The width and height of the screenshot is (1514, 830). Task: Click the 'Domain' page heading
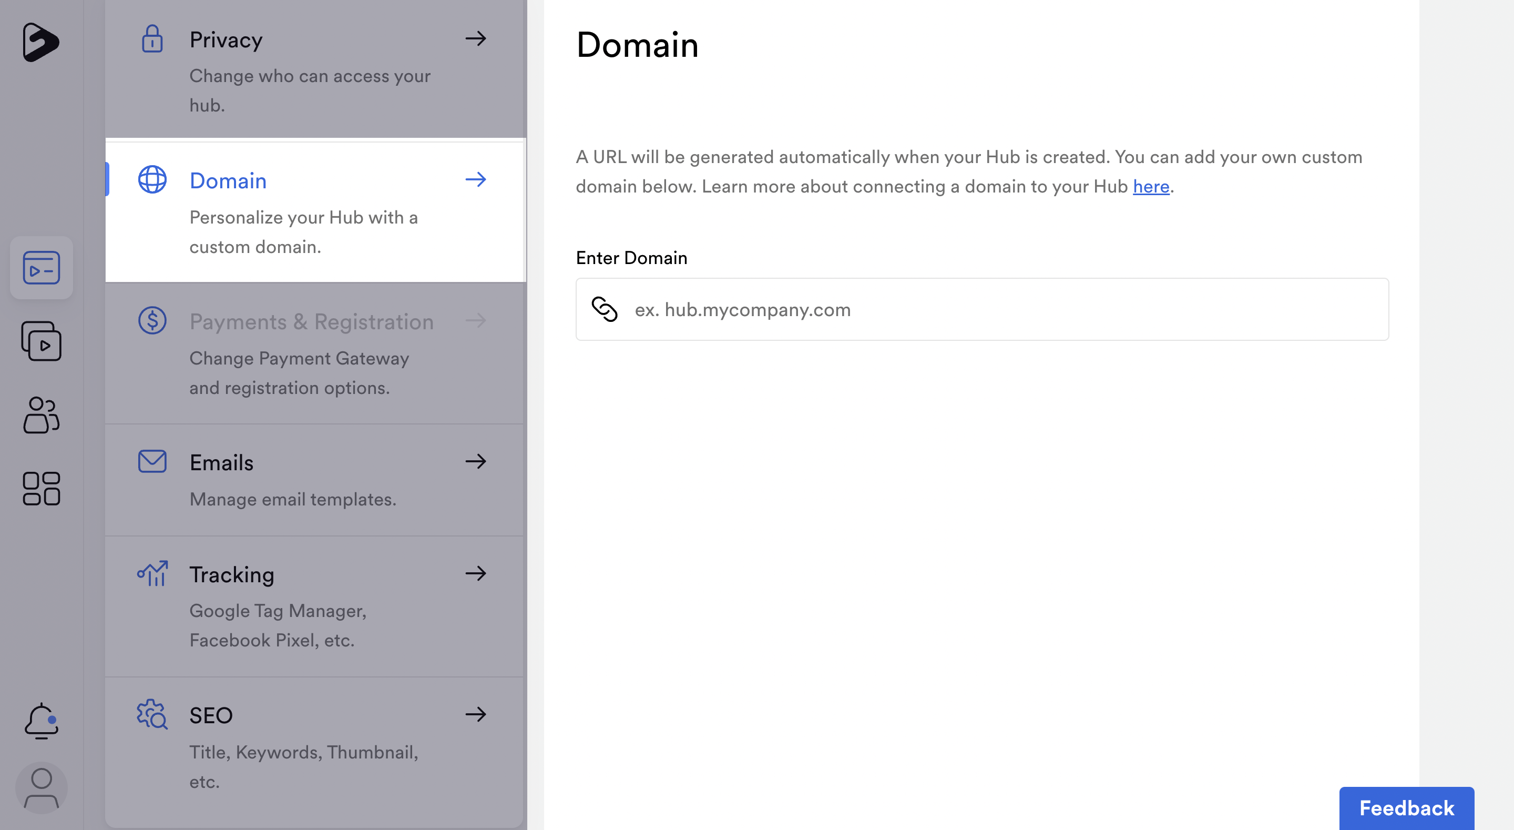[637, 44]
